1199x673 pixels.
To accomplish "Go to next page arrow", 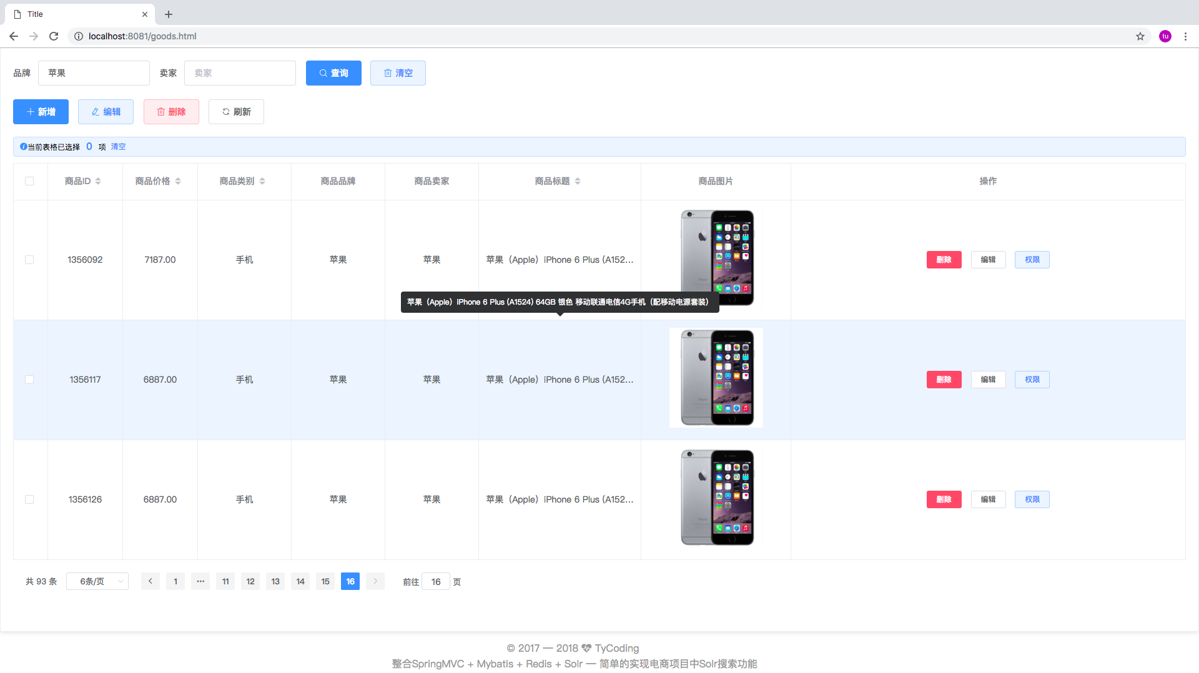I will click(x=375, y=581).
